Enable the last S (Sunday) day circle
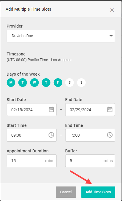Image resolution: width=122 pixels, height=201 pixels. (81, 82)
